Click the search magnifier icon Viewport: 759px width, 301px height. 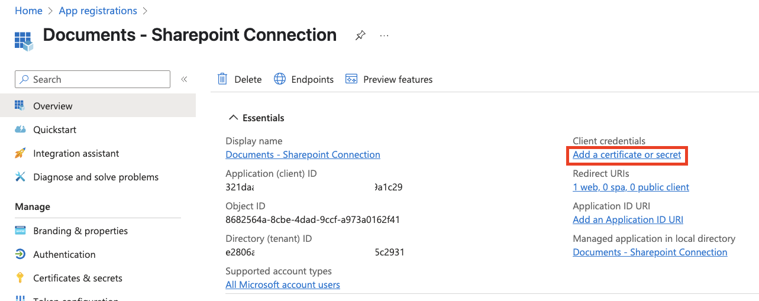click(x=25, y=79)
